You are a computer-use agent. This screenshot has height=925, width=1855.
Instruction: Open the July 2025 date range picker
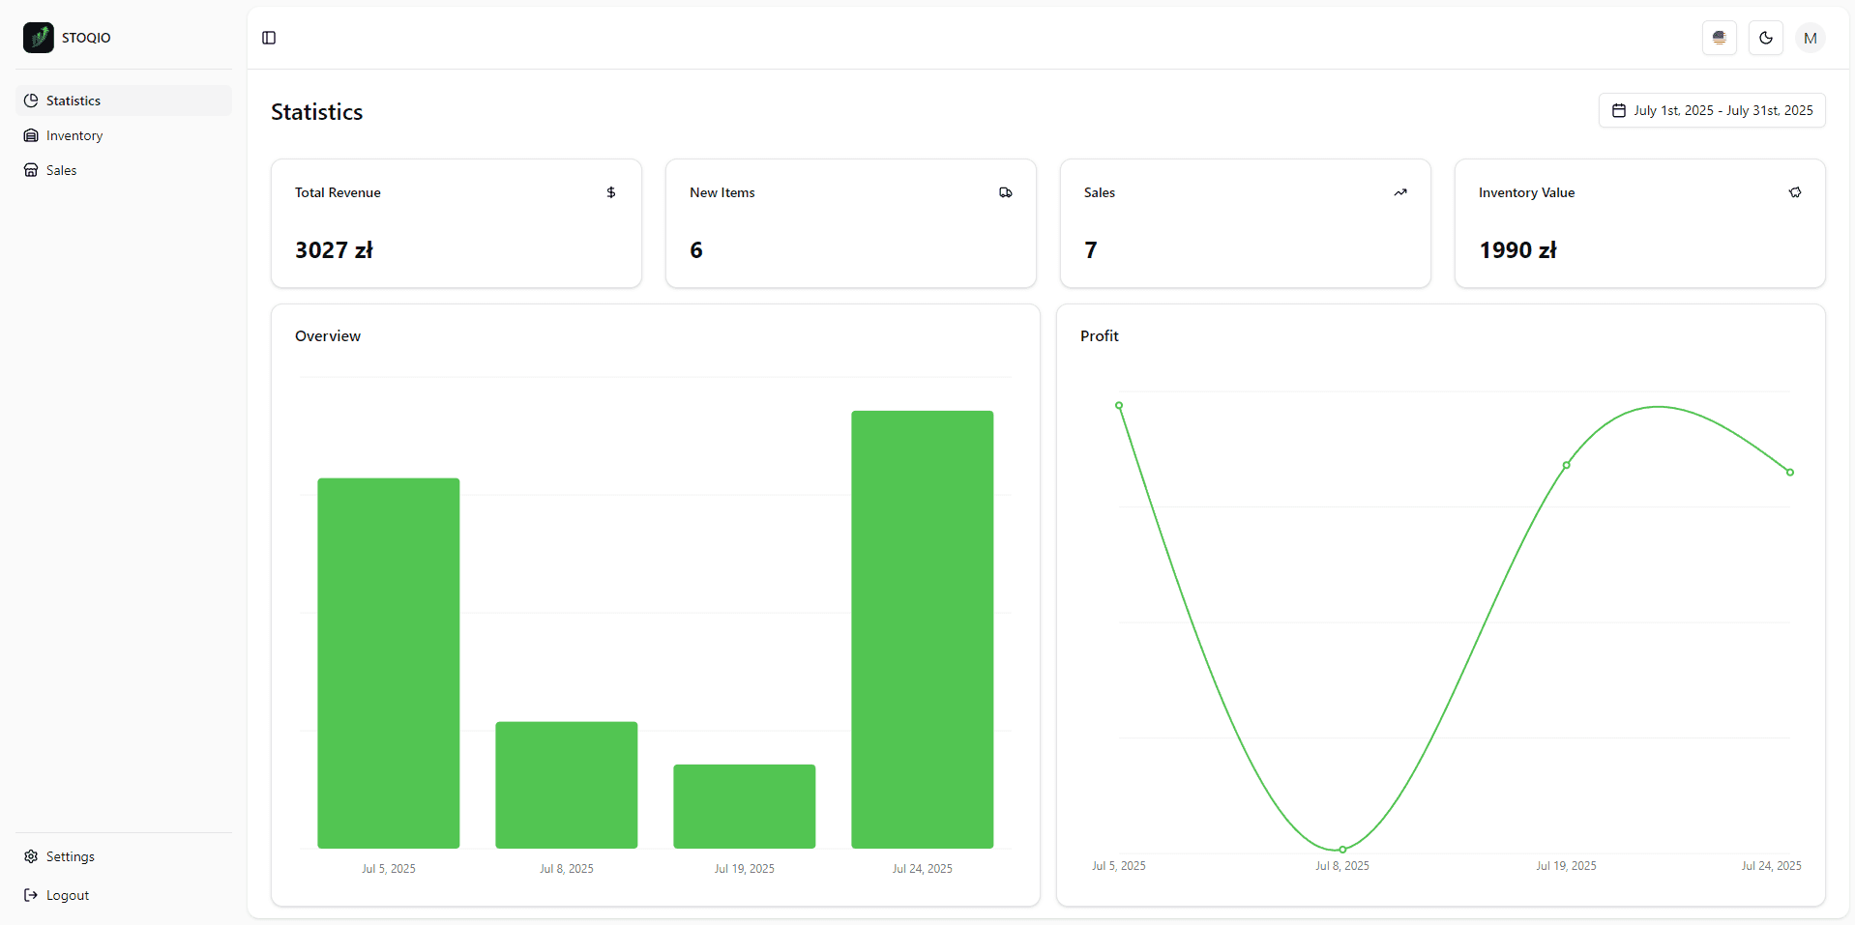tap(1712, 110)
